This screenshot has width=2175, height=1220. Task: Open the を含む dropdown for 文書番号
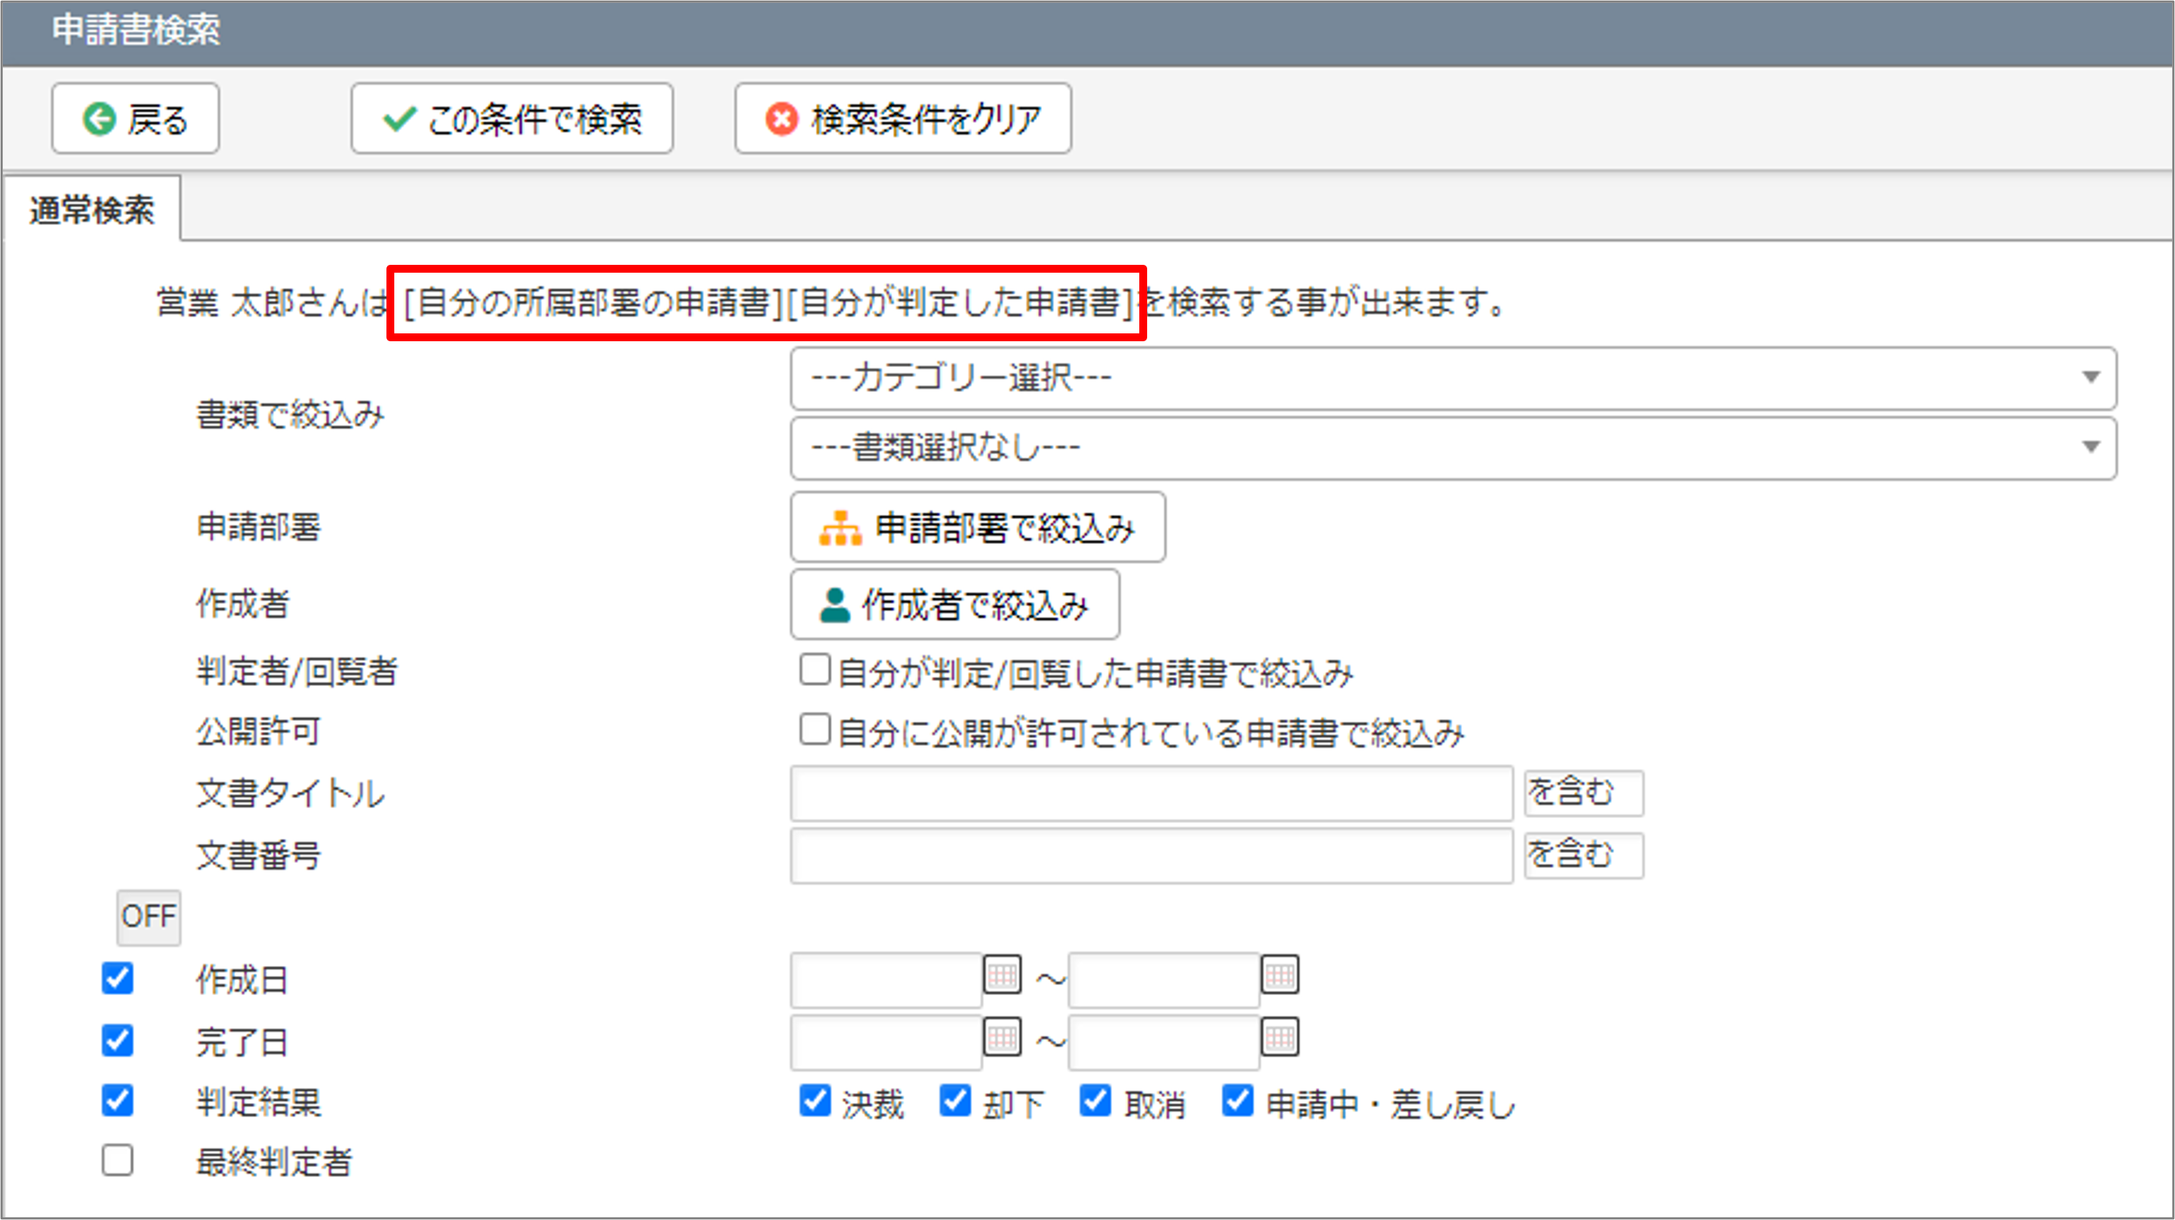(x=1583, y=855)
